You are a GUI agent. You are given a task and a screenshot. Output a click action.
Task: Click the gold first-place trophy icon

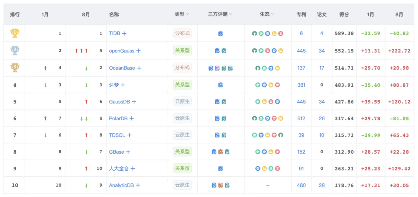coord(15,33)
